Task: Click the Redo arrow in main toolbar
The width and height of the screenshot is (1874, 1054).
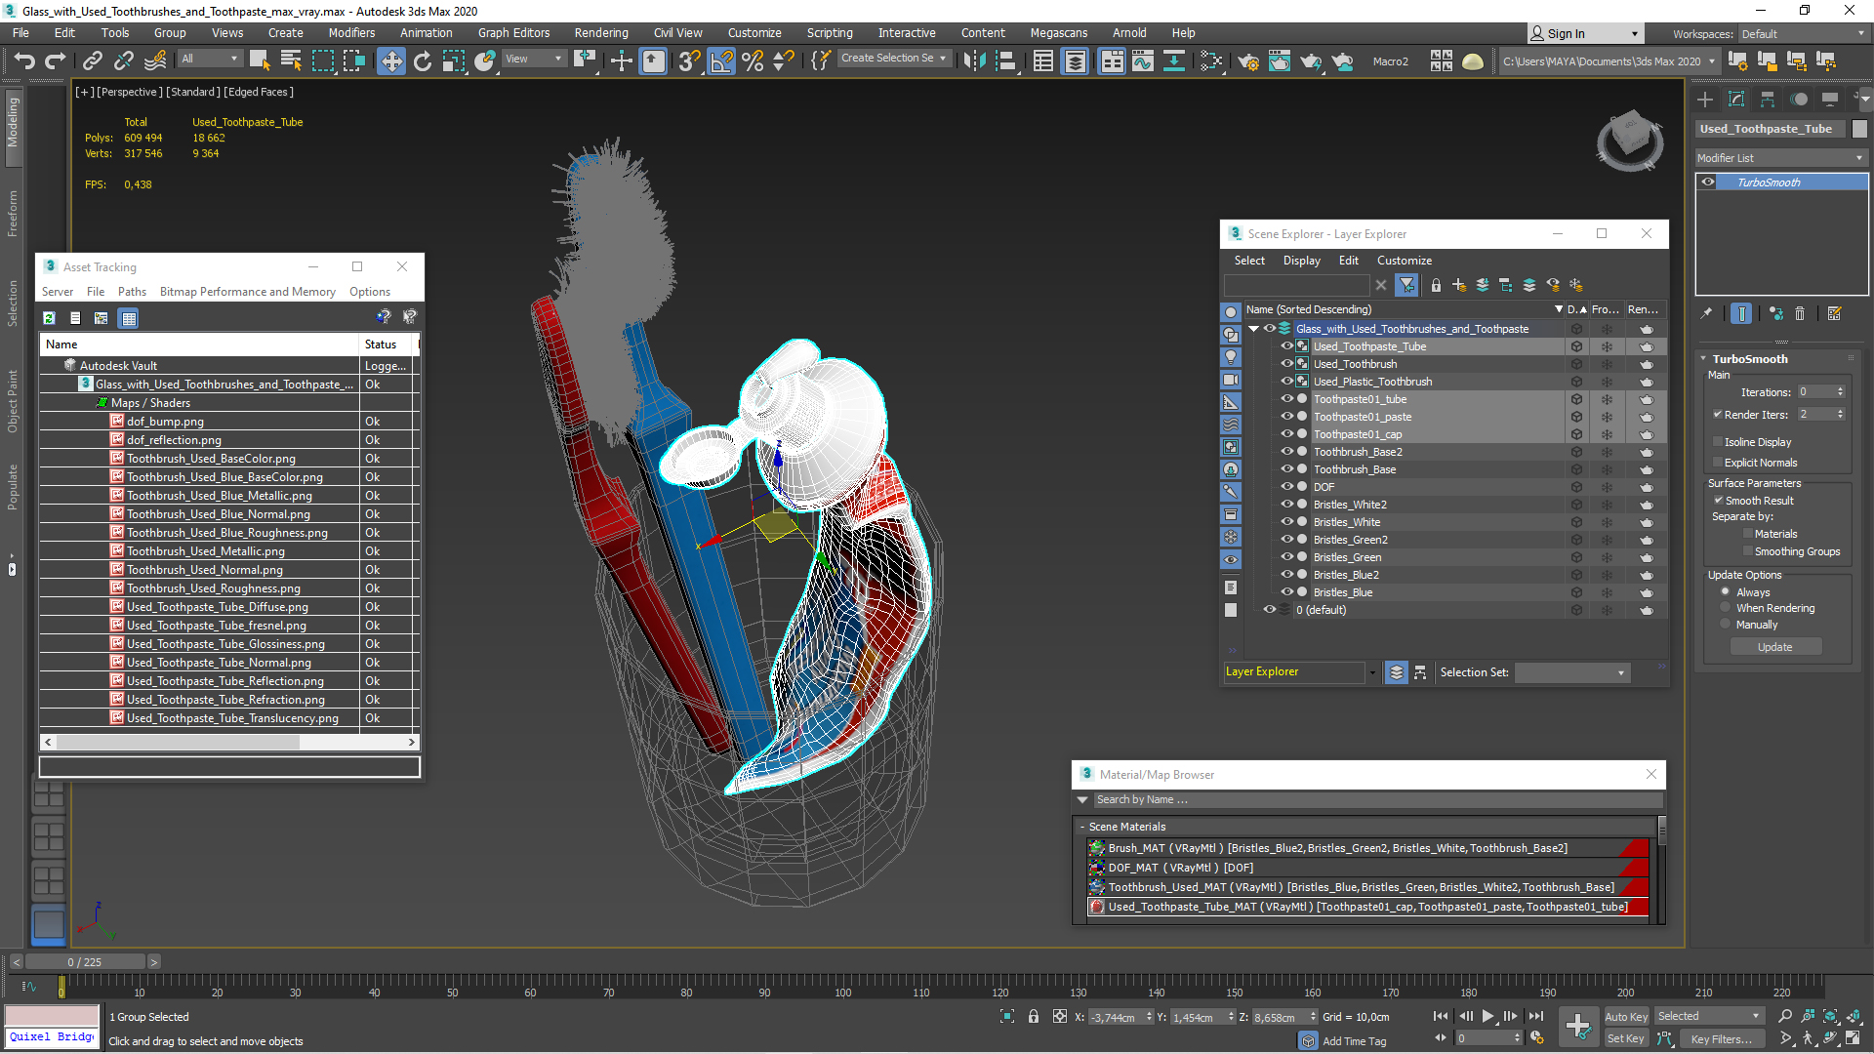Action: (x=56, y=61)
